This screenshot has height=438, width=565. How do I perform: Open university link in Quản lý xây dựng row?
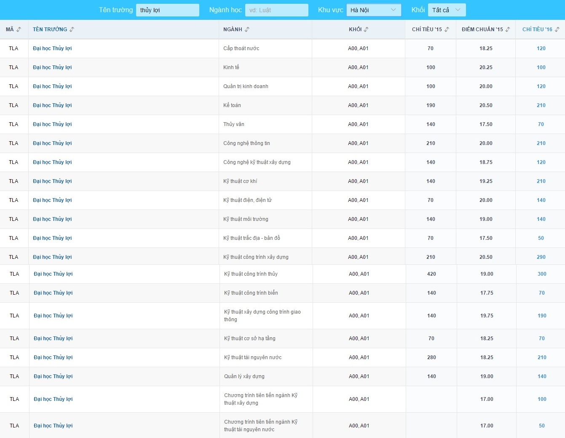53,376
